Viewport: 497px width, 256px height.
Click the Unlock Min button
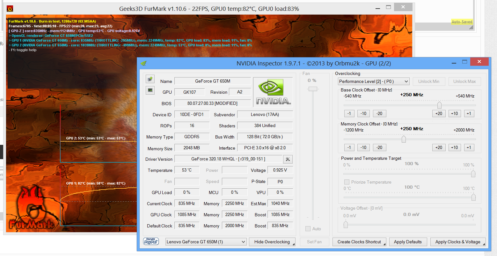[x=429, y=81]
